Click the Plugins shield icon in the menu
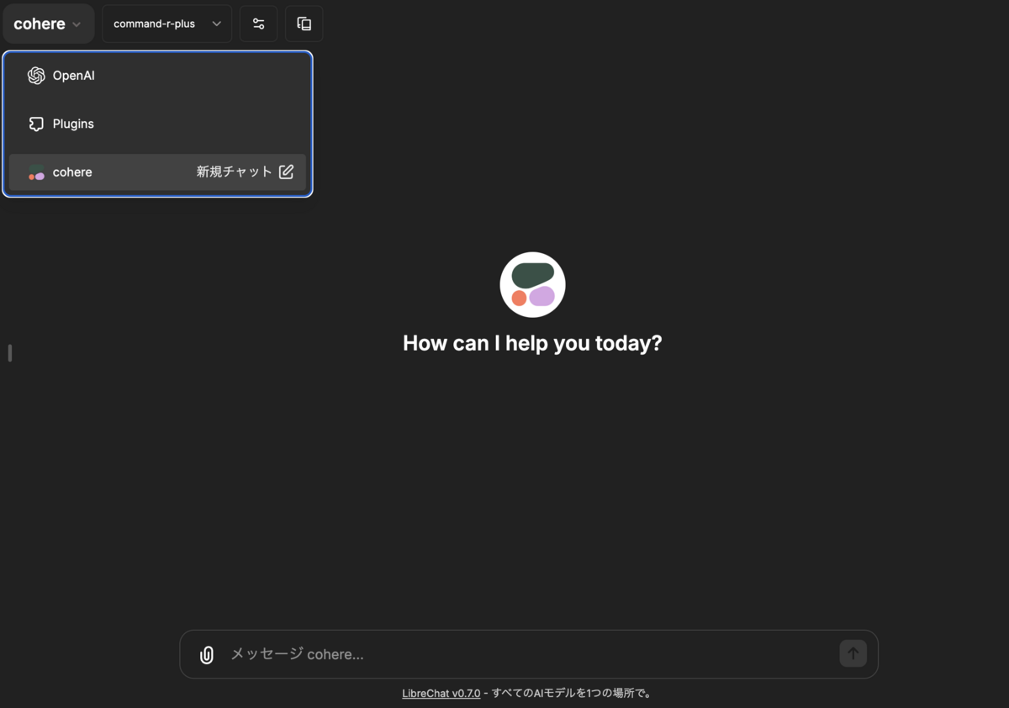Viewport: 1009px width, 708px height. tap(36, 124)
